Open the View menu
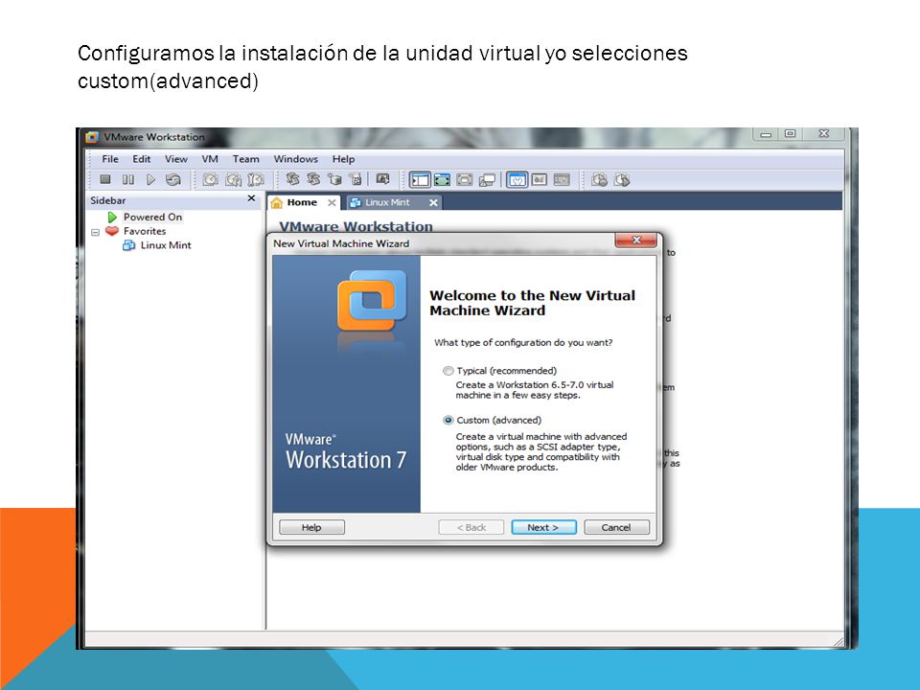The height and width of the screenshot is (690, 920). click(x=176, y=159)
